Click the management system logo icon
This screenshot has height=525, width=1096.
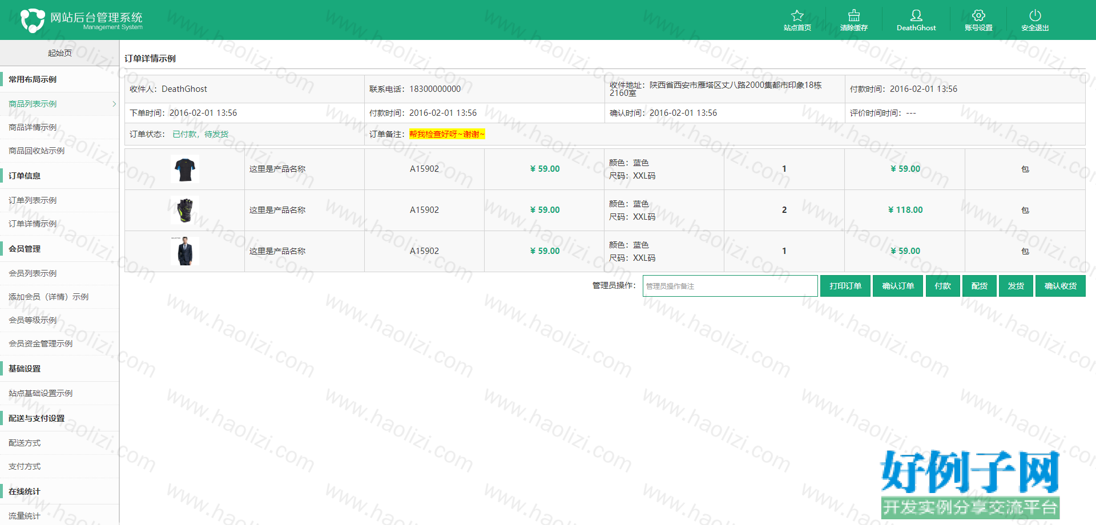tap(33, 20)
